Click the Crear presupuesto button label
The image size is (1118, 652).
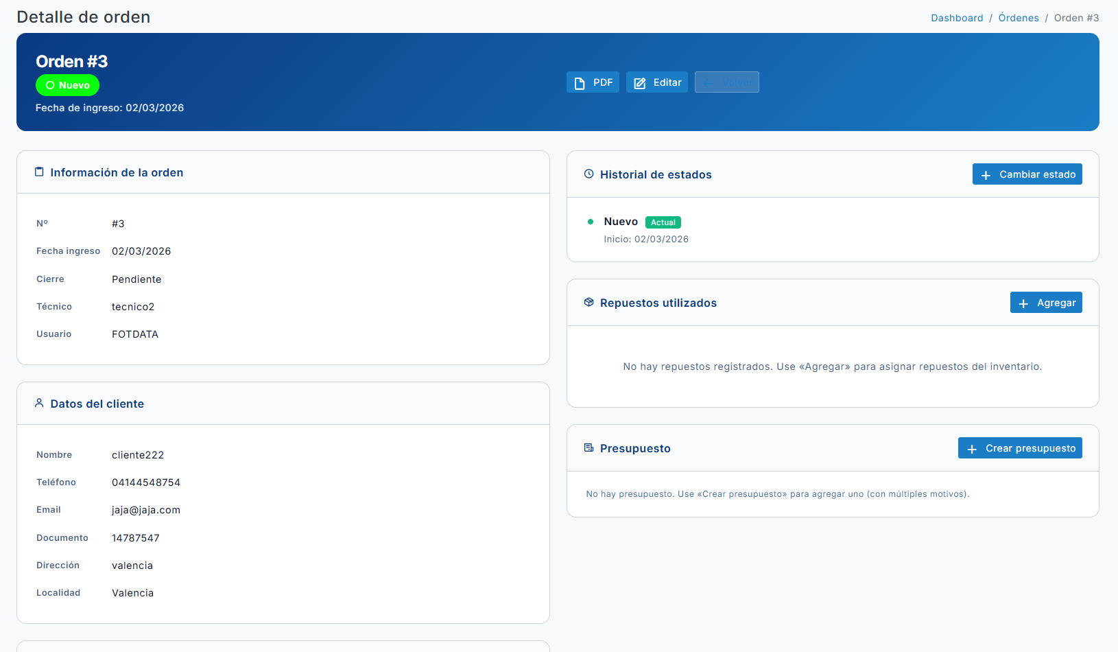1030,448
